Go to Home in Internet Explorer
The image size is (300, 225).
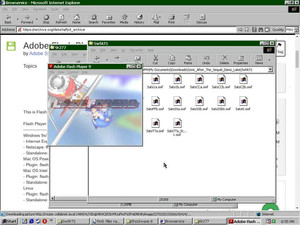click(76, 19)
